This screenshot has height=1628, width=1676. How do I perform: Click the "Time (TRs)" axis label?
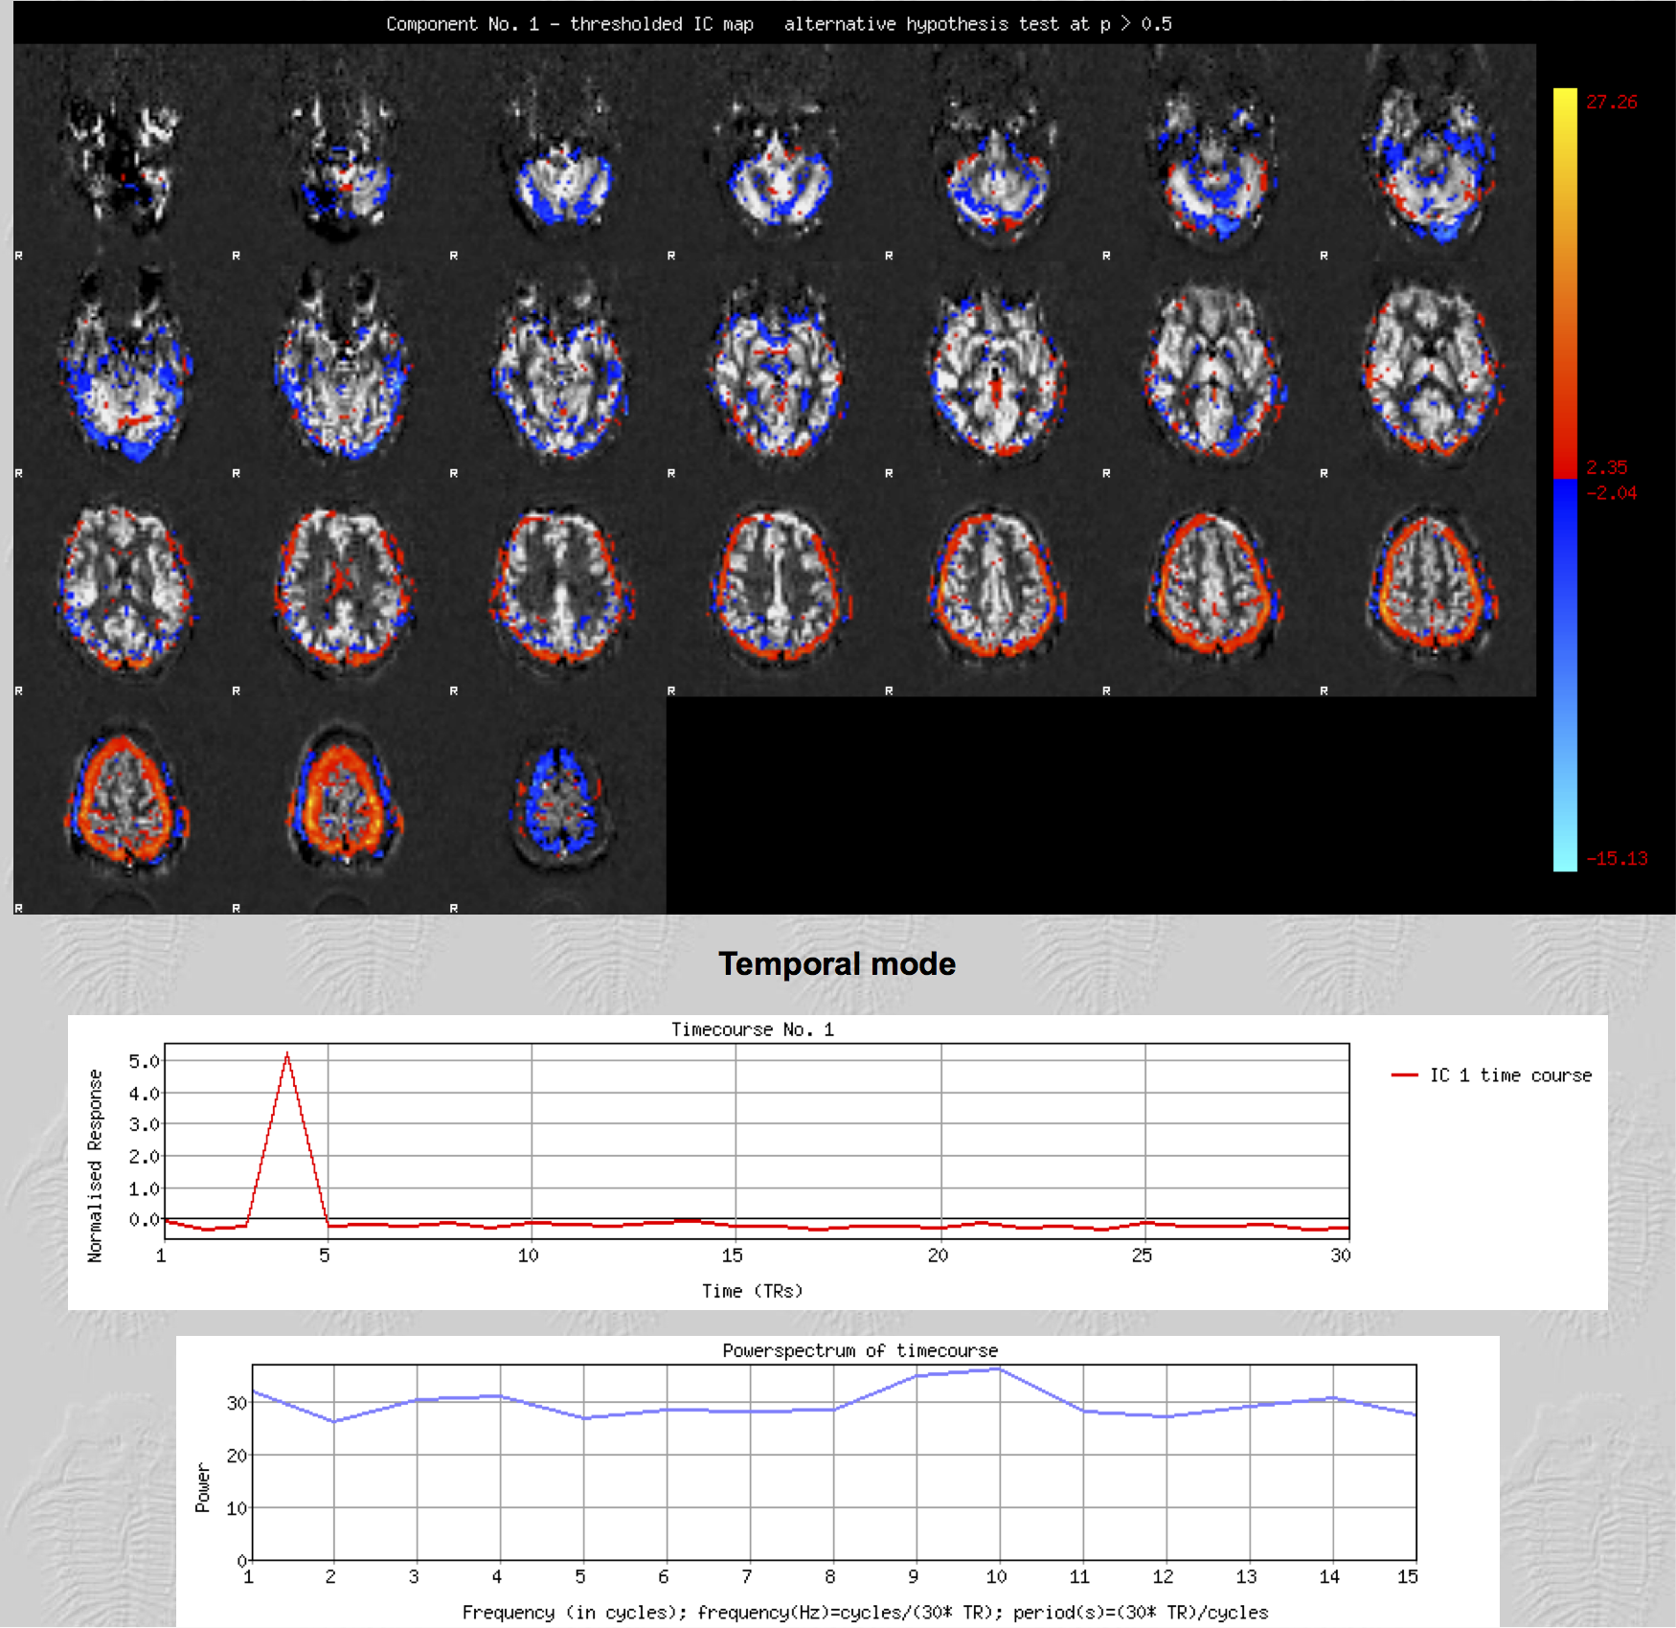pyautogui.click(x=752, y=1291)
